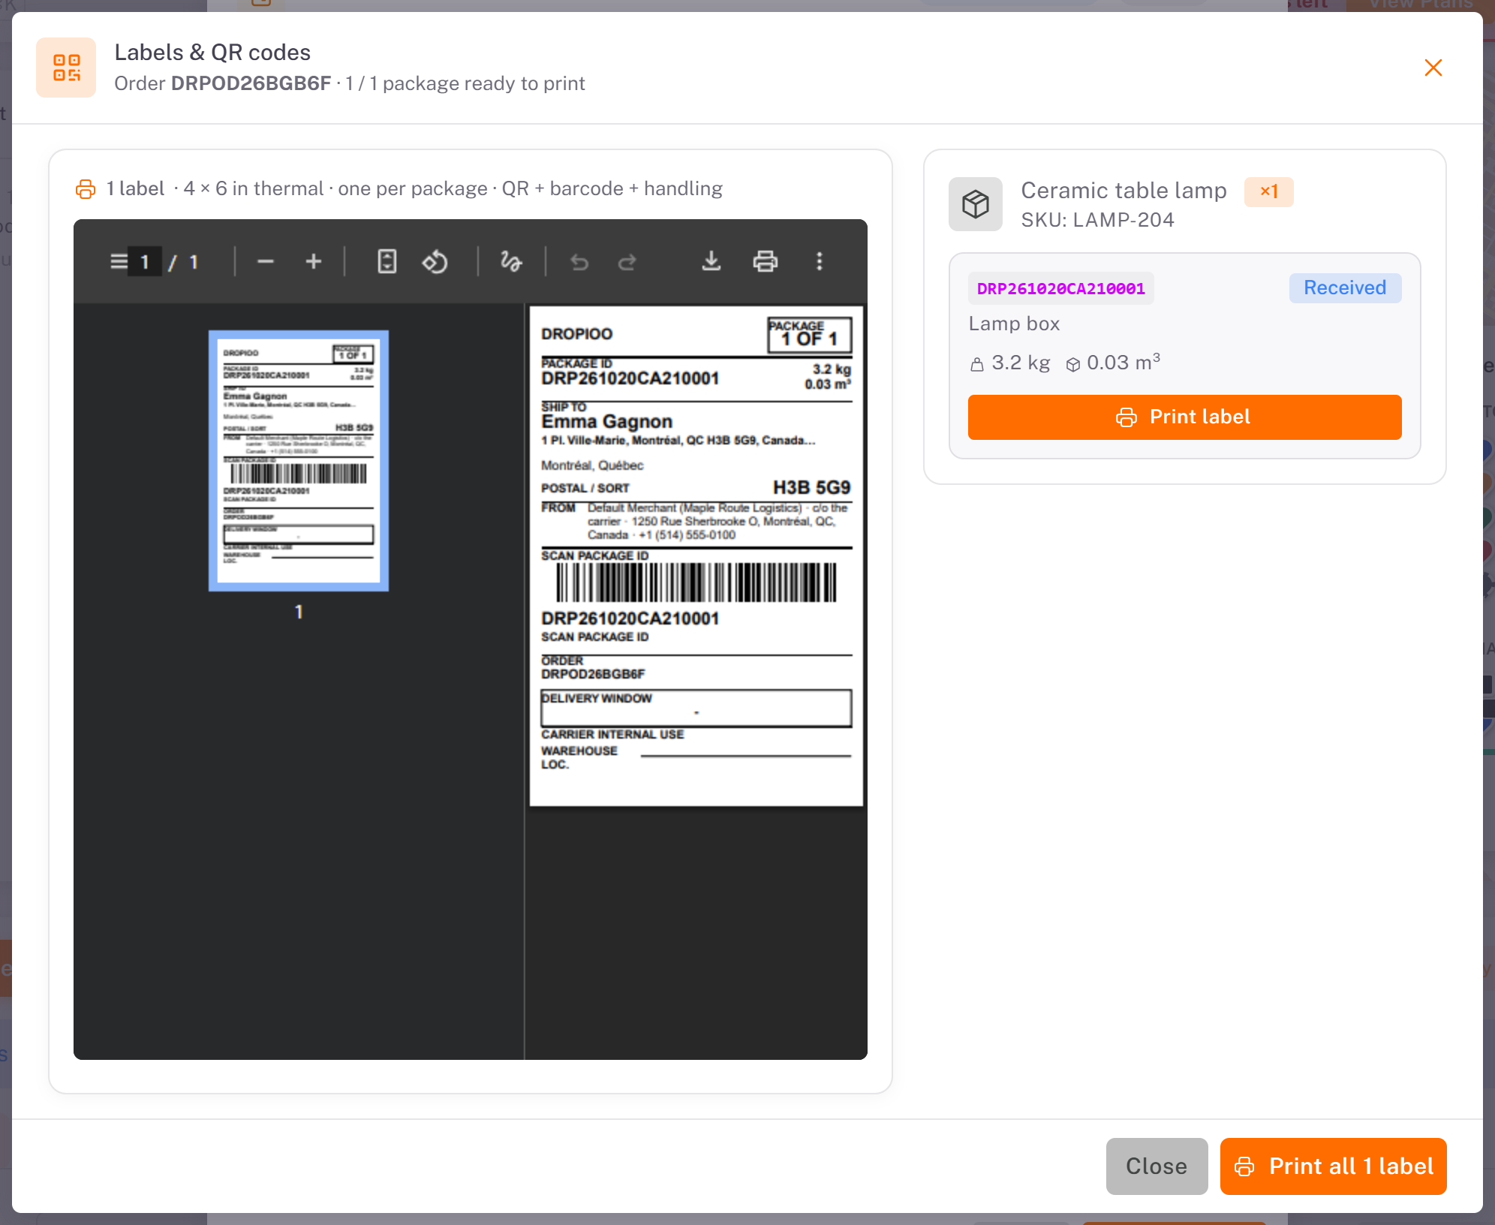Screen dimensions: 1495x1225
Task: Click the undo arrow in PDF toolbar
Action: point(579,262)
